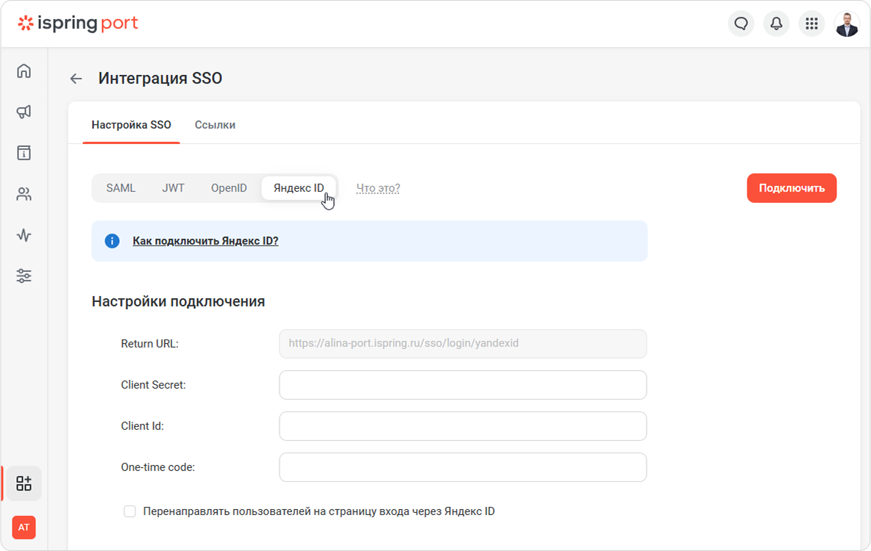Screen dimensions: 871x551
Task: Open the info page sidebar icon
Action: [24, 153]
